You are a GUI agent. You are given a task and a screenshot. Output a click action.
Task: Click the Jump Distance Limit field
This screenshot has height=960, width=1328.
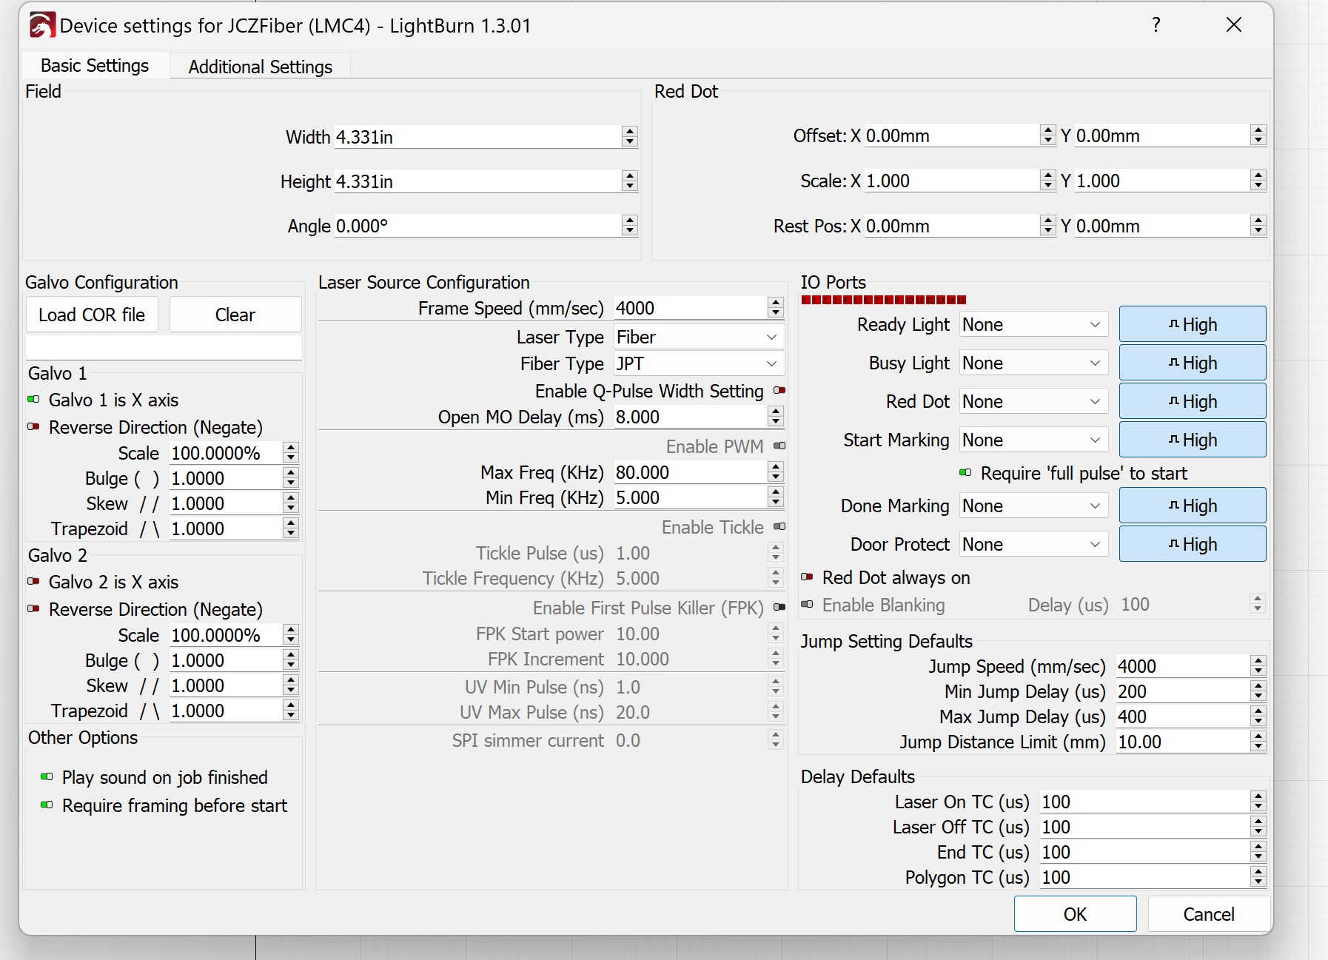pos(1182,742)
